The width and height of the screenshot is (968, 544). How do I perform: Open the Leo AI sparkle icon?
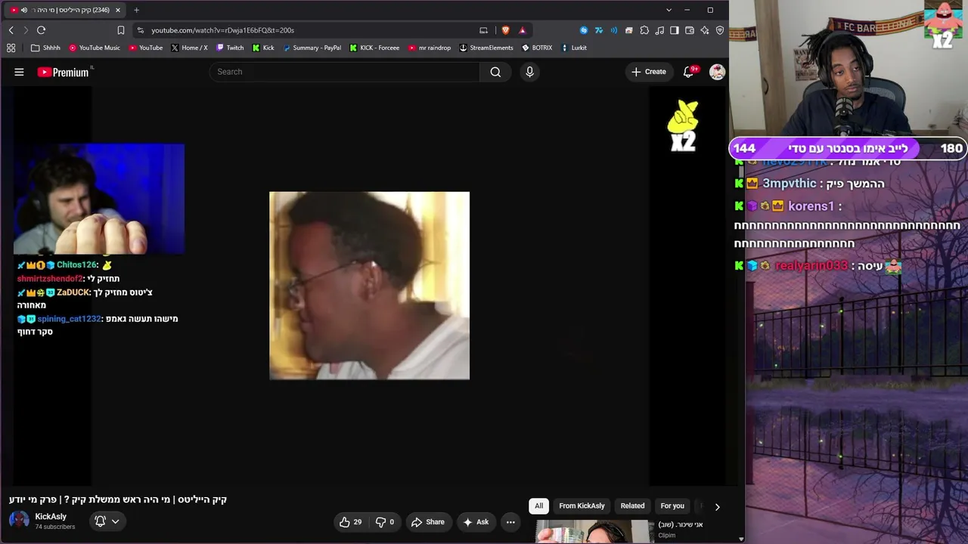[705, 30]
